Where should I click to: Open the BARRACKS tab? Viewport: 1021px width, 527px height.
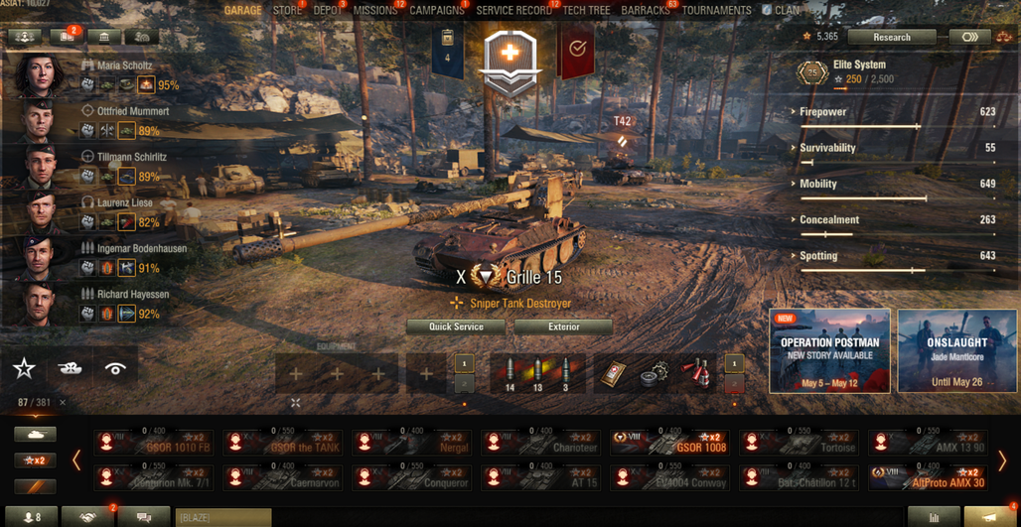(646, 10)
